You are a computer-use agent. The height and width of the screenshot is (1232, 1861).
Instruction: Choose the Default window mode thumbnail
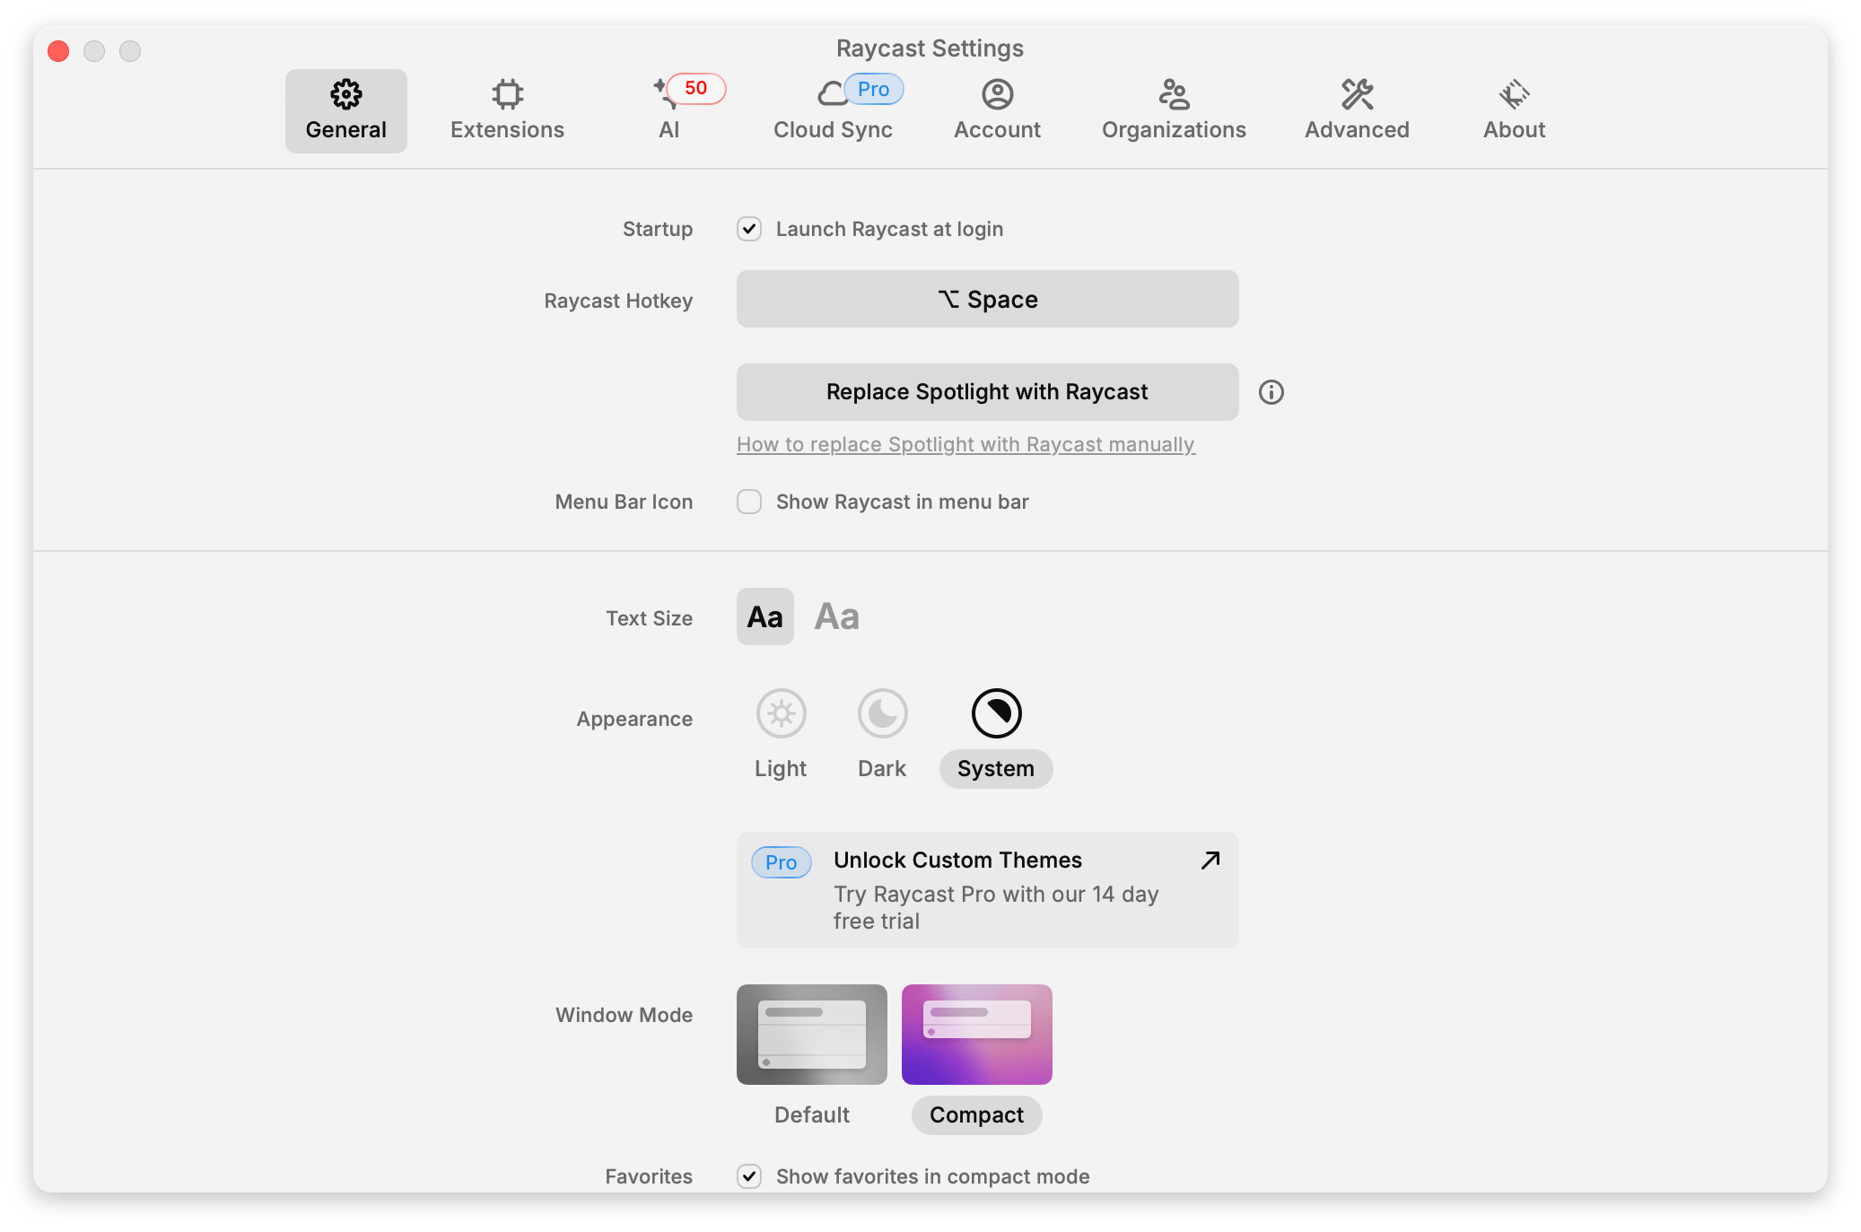point(811,1035)
